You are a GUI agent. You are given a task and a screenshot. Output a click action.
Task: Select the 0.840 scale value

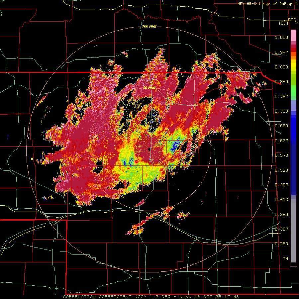281,82
